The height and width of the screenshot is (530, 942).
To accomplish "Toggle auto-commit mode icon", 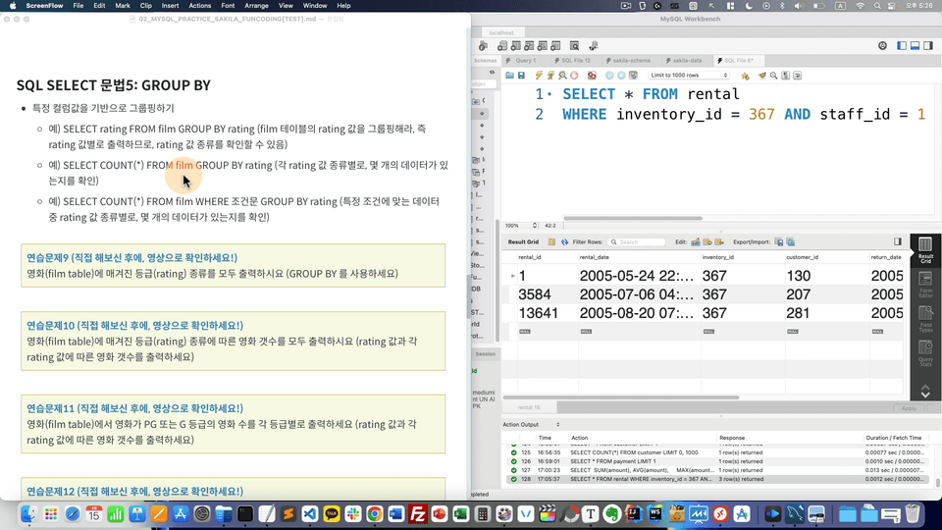I will click(633, 76).
